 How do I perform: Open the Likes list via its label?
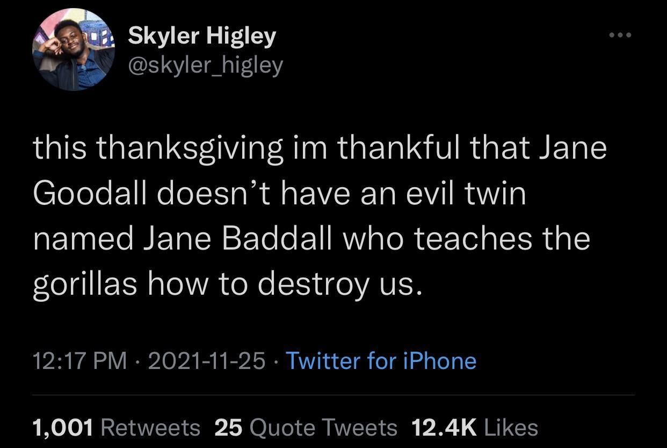pos(511,428)
